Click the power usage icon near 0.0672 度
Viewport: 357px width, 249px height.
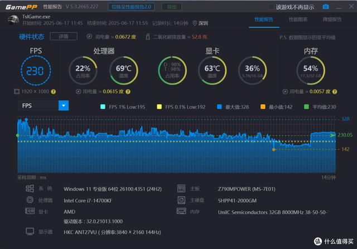click(x=89, y=37)
